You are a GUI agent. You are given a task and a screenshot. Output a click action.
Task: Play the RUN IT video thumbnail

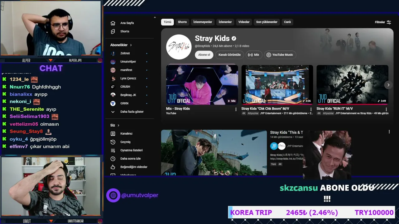pyautogui.click(x=352, y=85)
